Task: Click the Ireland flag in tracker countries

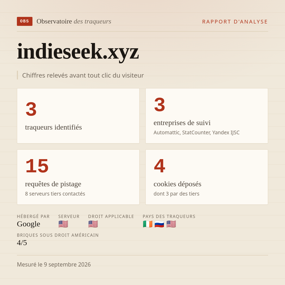Action: [x=148, y=224]
